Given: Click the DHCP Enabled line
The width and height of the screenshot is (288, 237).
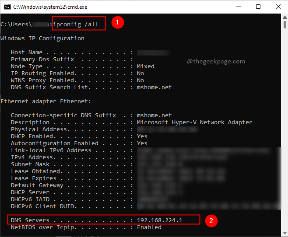Looking at the screenshot, I should [79, 136].
